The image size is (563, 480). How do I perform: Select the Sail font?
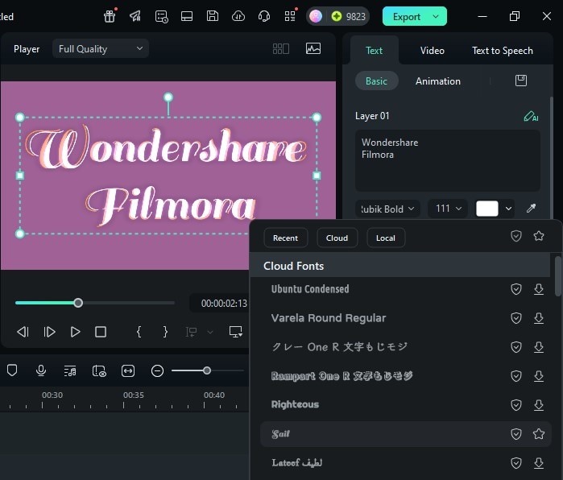pos(406,434)
